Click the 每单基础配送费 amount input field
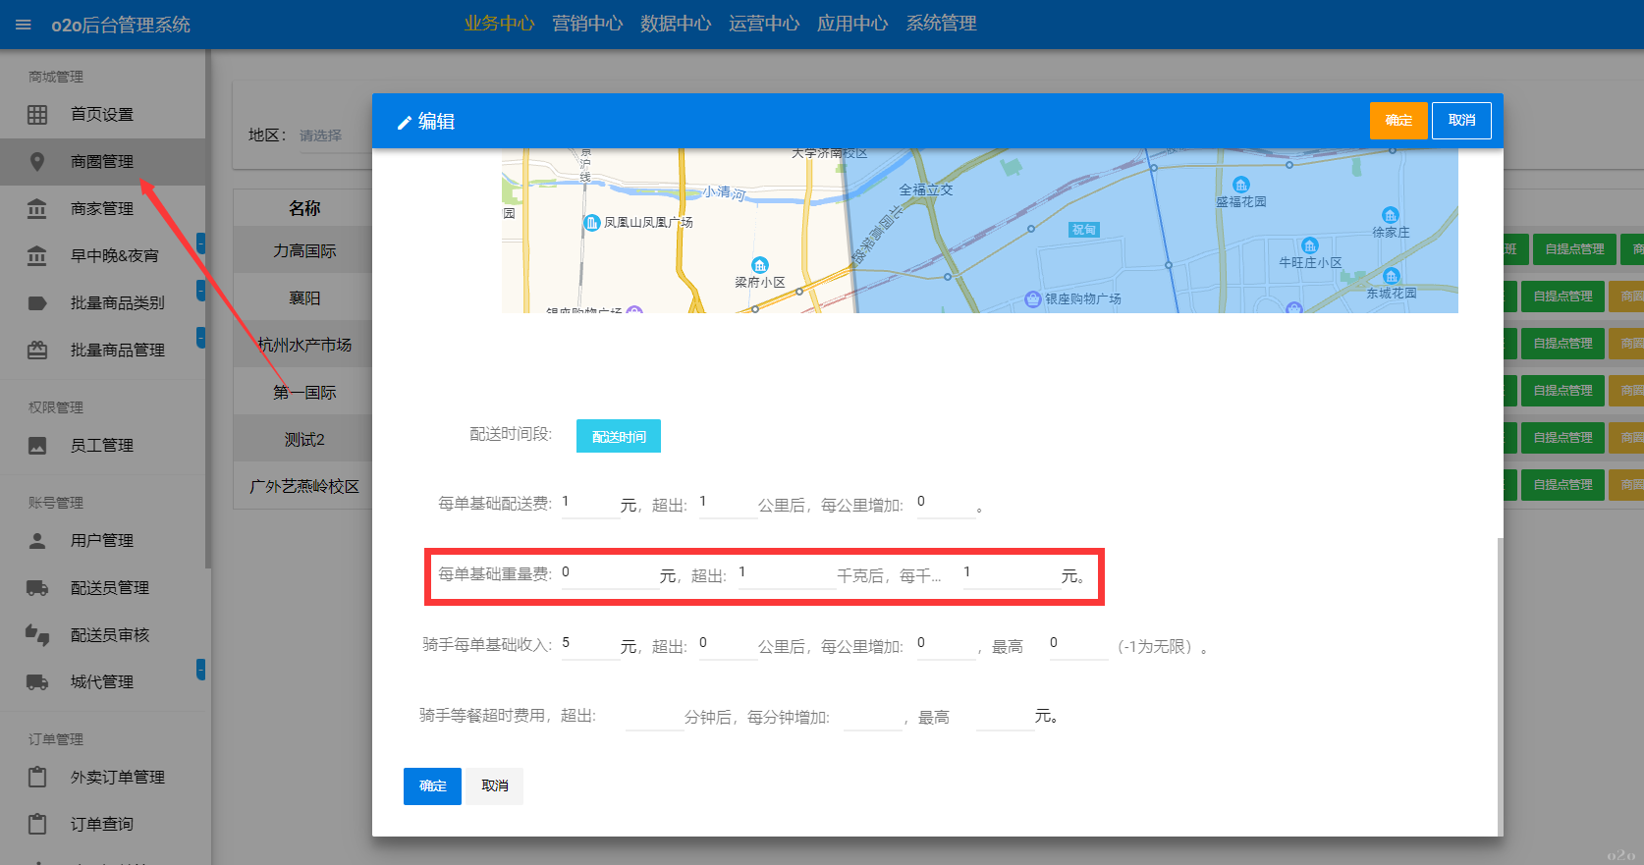1644x865 pixels. [589, 503]
